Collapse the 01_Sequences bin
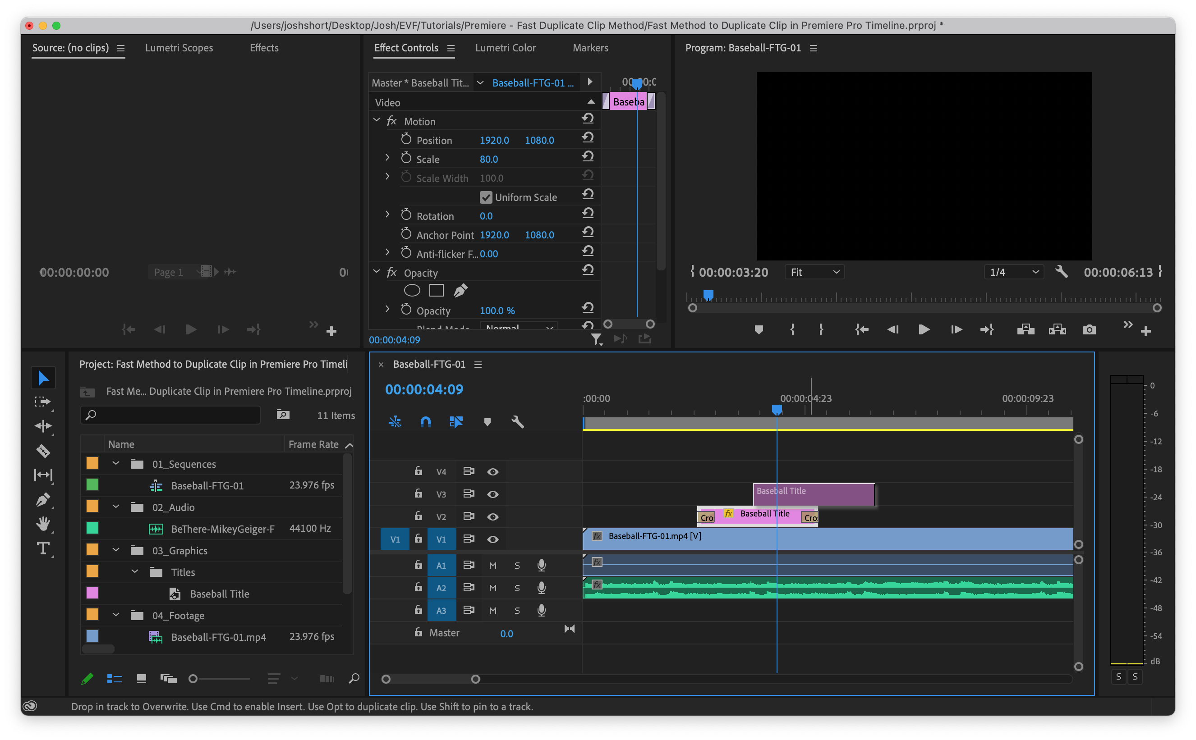 click(115, 463)
